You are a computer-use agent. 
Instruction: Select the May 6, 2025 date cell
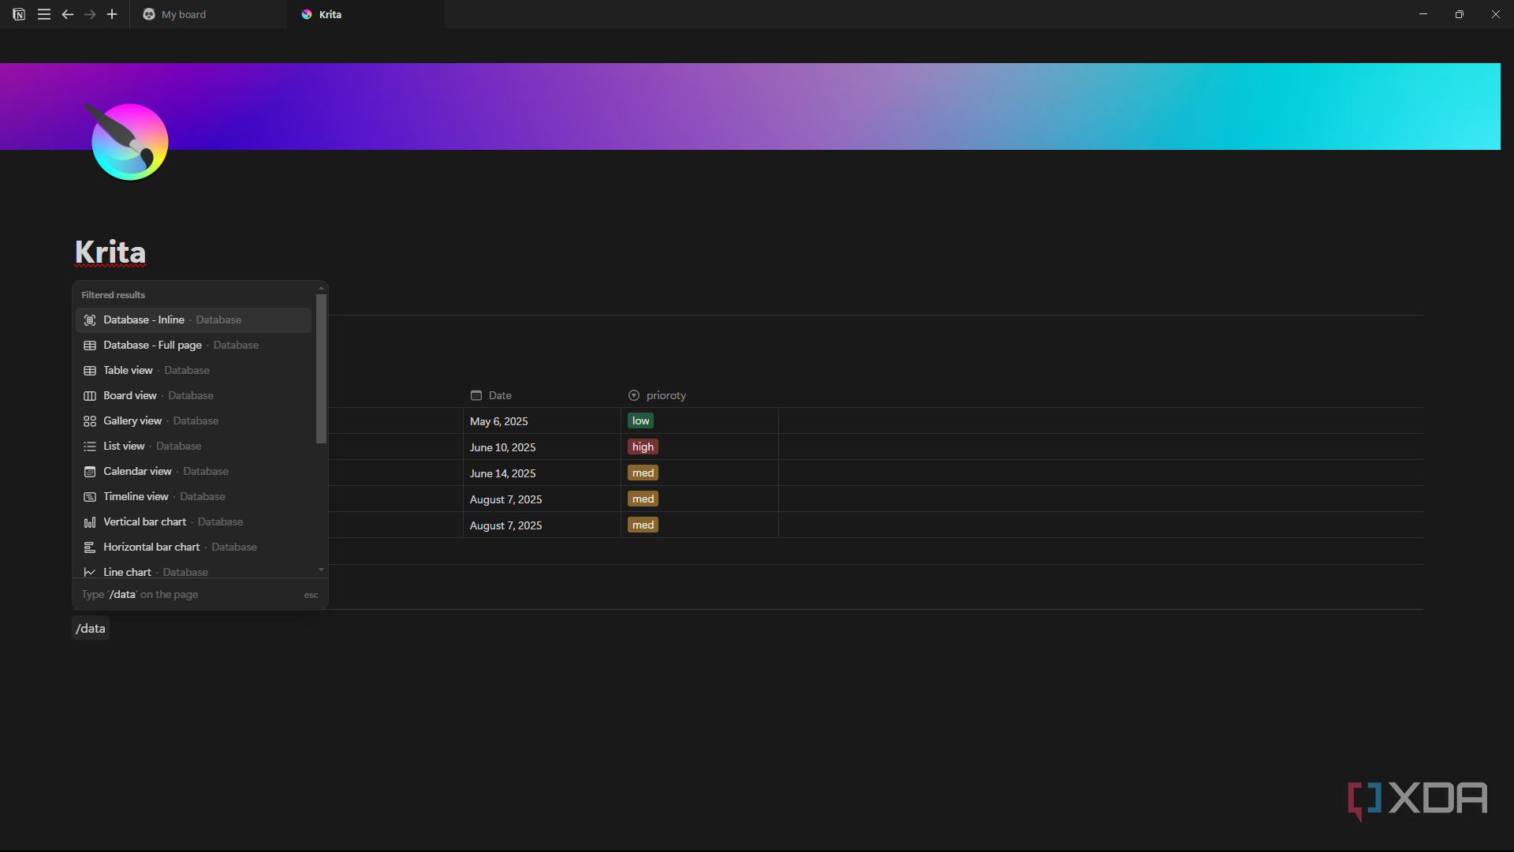point(542,421)
